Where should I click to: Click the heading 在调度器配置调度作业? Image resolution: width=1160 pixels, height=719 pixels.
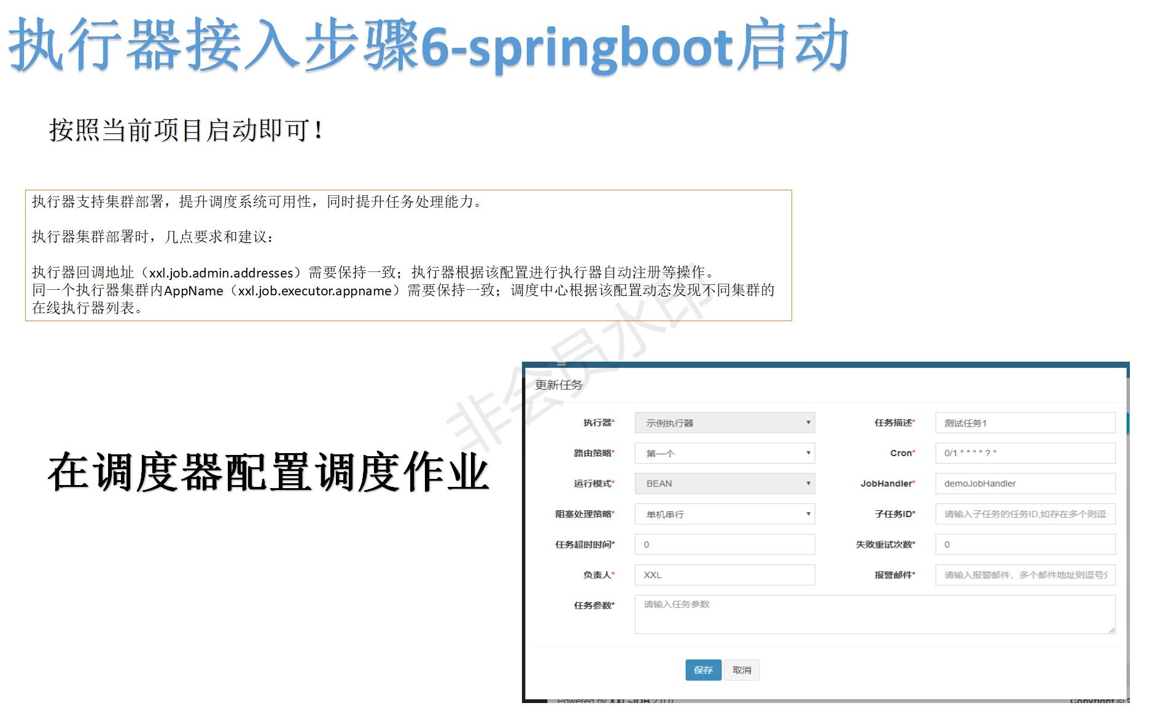(x=268, y=472)
